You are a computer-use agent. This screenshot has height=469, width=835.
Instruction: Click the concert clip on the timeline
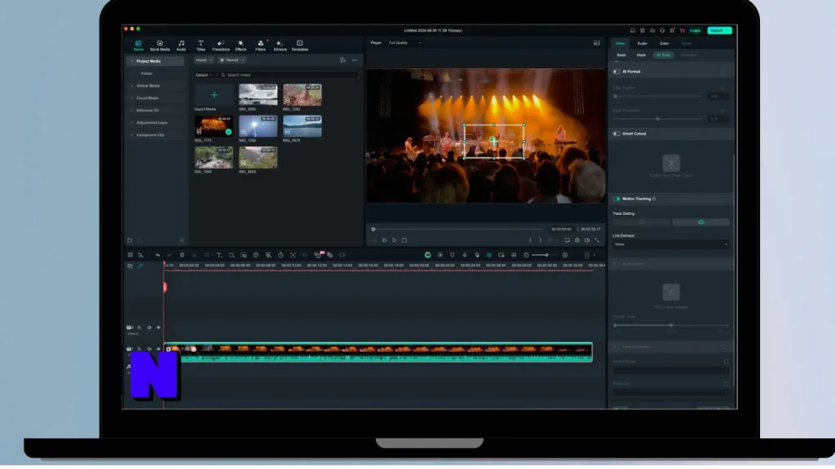point(378,352)
